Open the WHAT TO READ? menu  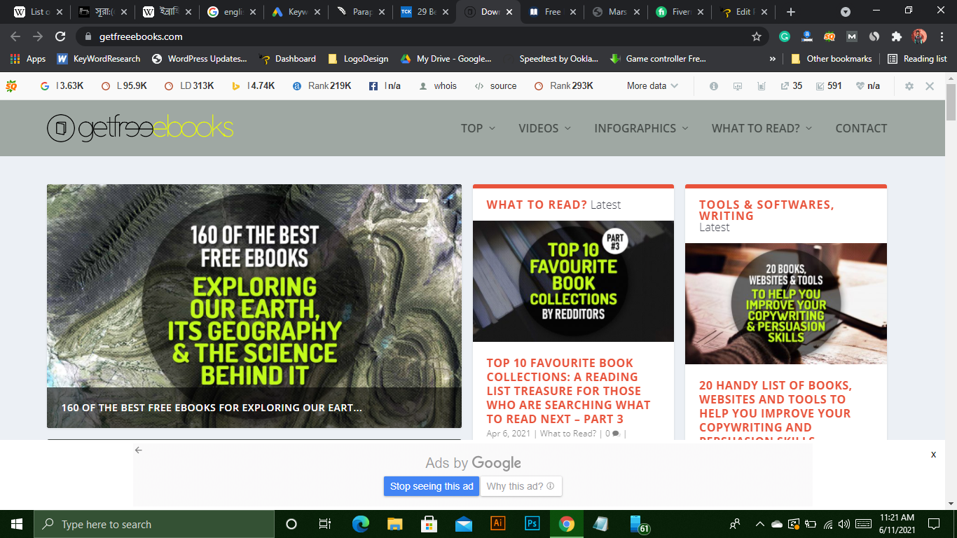pos(762,128)
